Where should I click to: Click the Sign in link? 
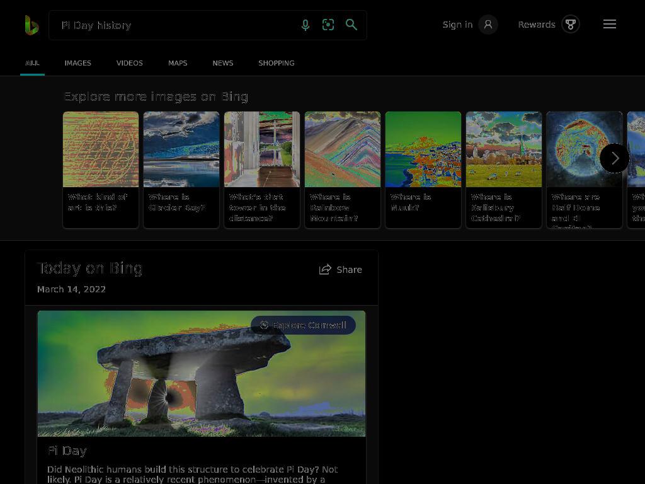457,25
